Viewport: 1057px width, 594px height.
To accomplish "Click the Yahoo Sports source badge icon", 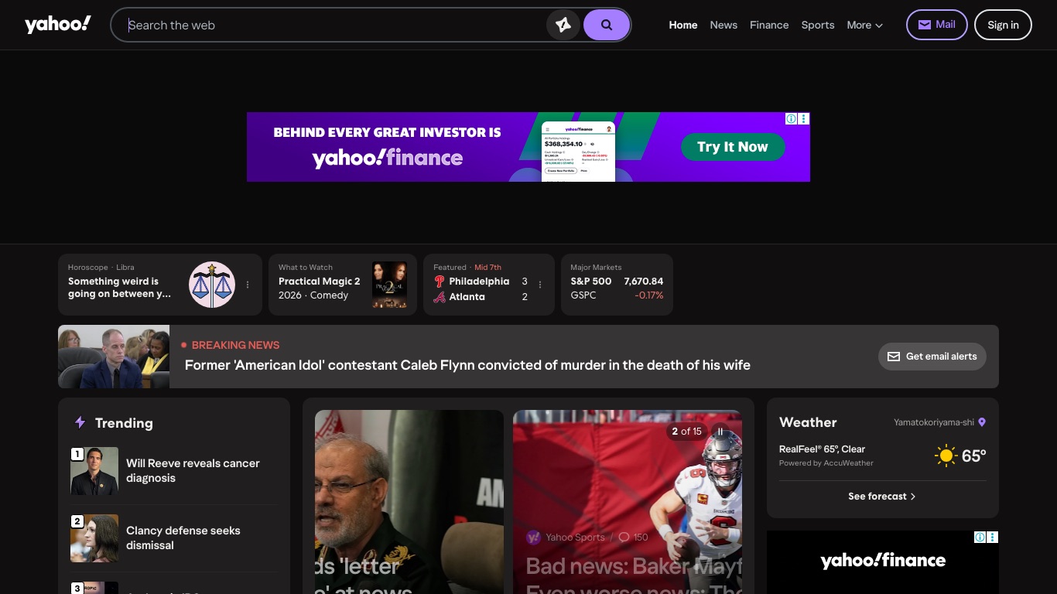I will pos(533,537).
